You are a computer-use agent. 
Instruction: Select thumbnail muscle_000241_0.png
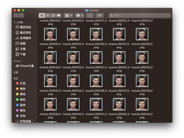click(x=96, y=104)
